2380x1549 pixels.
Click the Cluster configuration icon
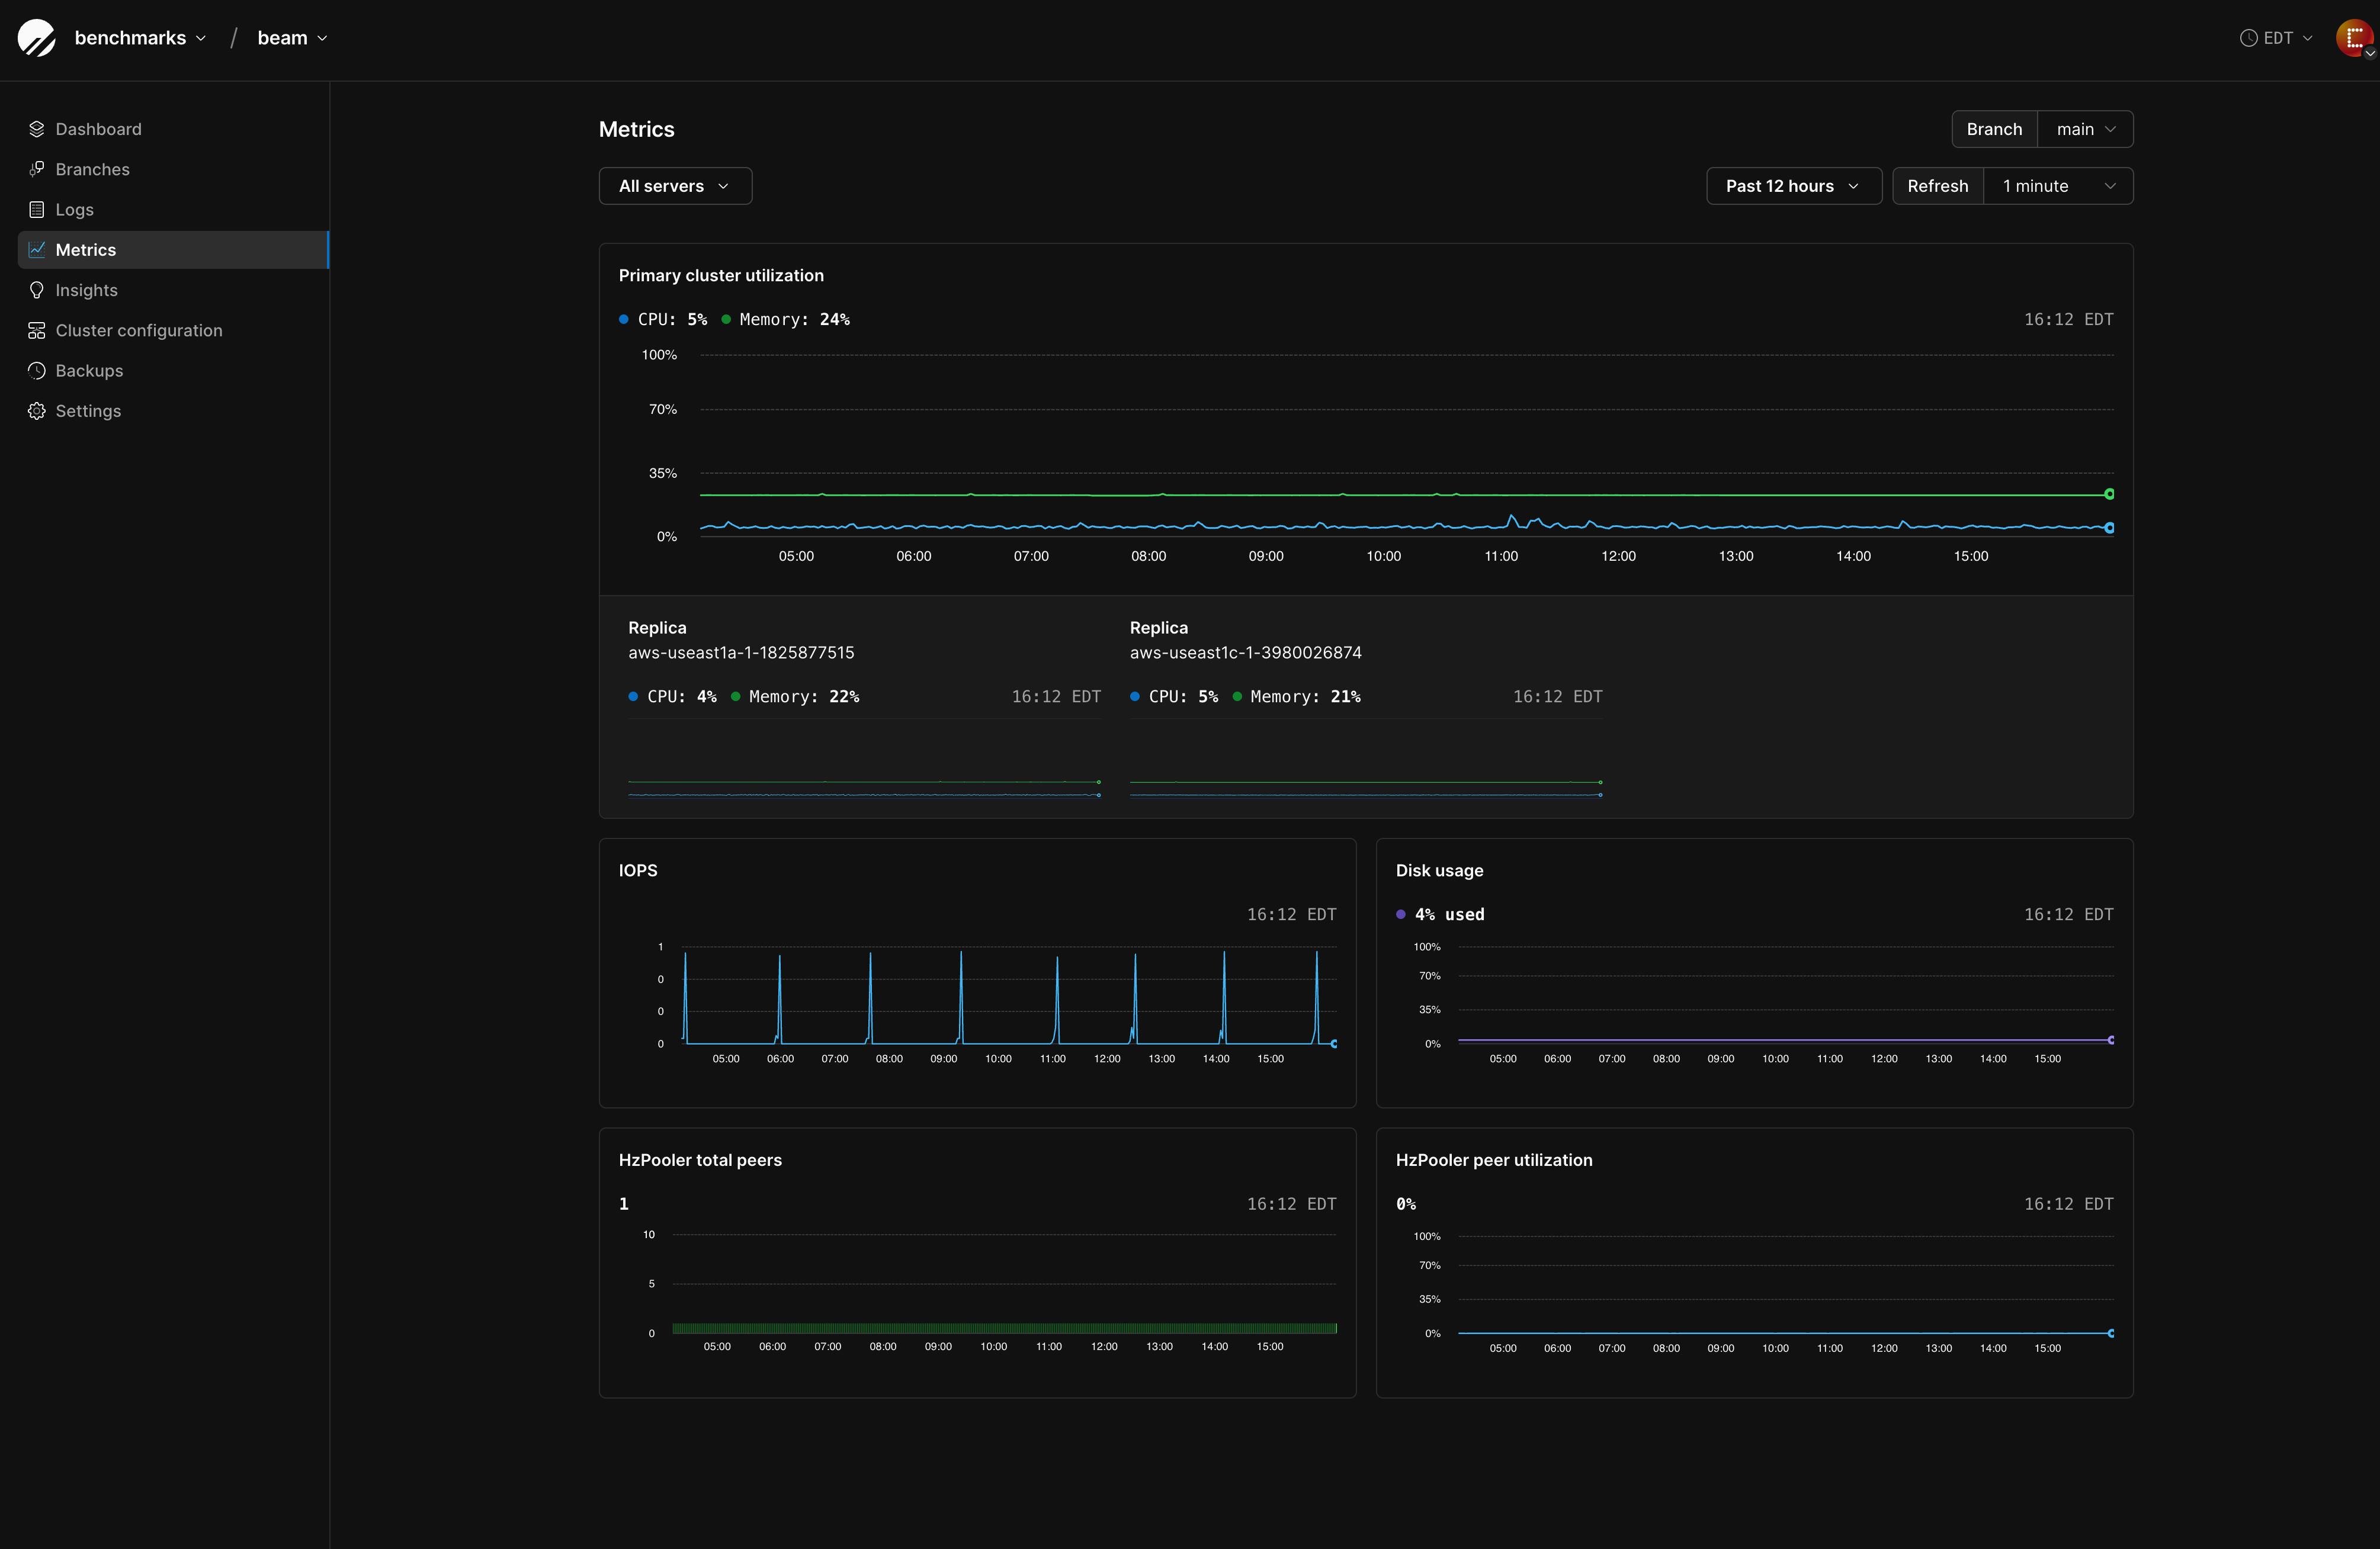point(37,331)
